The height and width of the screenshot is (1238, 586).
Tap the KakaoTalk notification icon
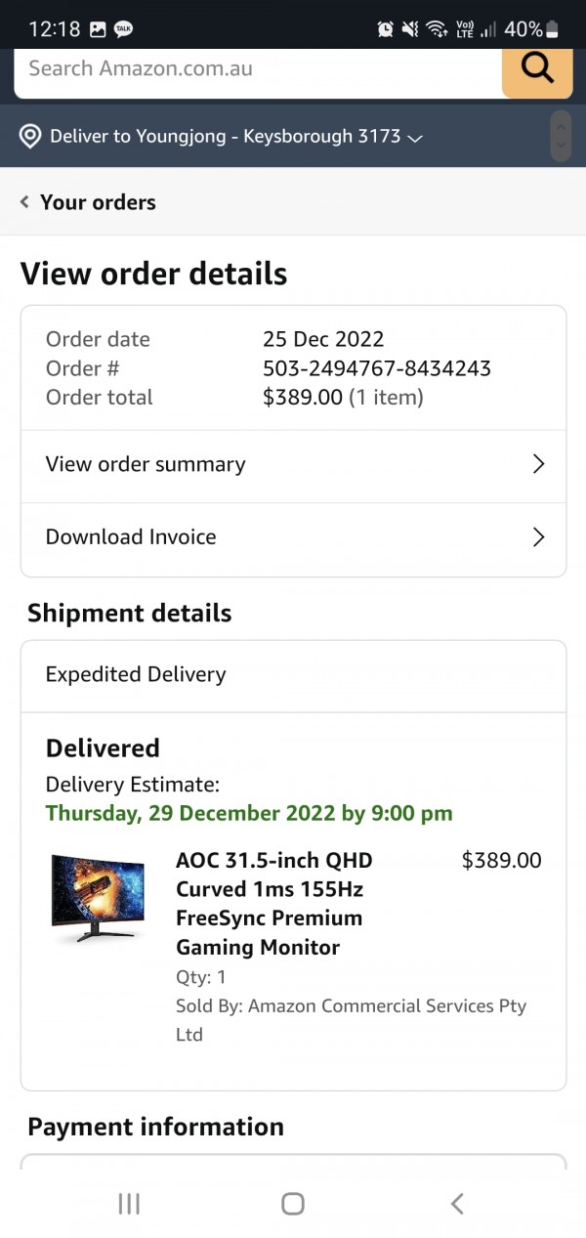point(124,29)
